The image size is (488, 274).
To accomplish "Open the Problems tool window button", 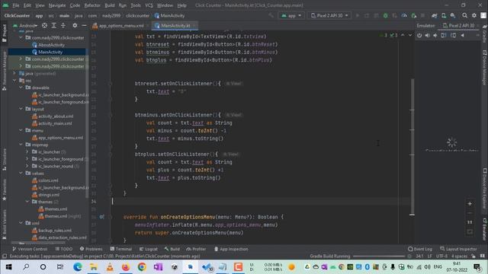I will pyautogui.click(x=91, y=249).
